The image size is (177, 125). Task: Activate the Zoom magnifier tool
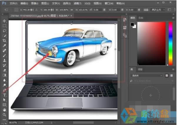point(4,115)
